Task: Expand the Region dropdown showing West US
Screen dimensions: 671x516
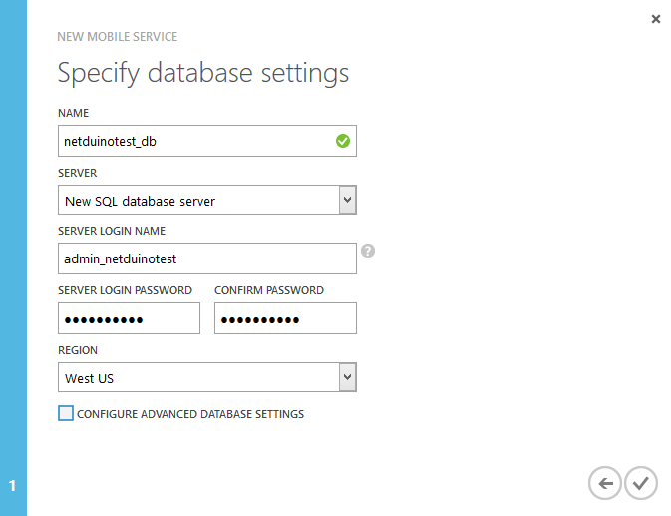Action: tap(347, 377)
